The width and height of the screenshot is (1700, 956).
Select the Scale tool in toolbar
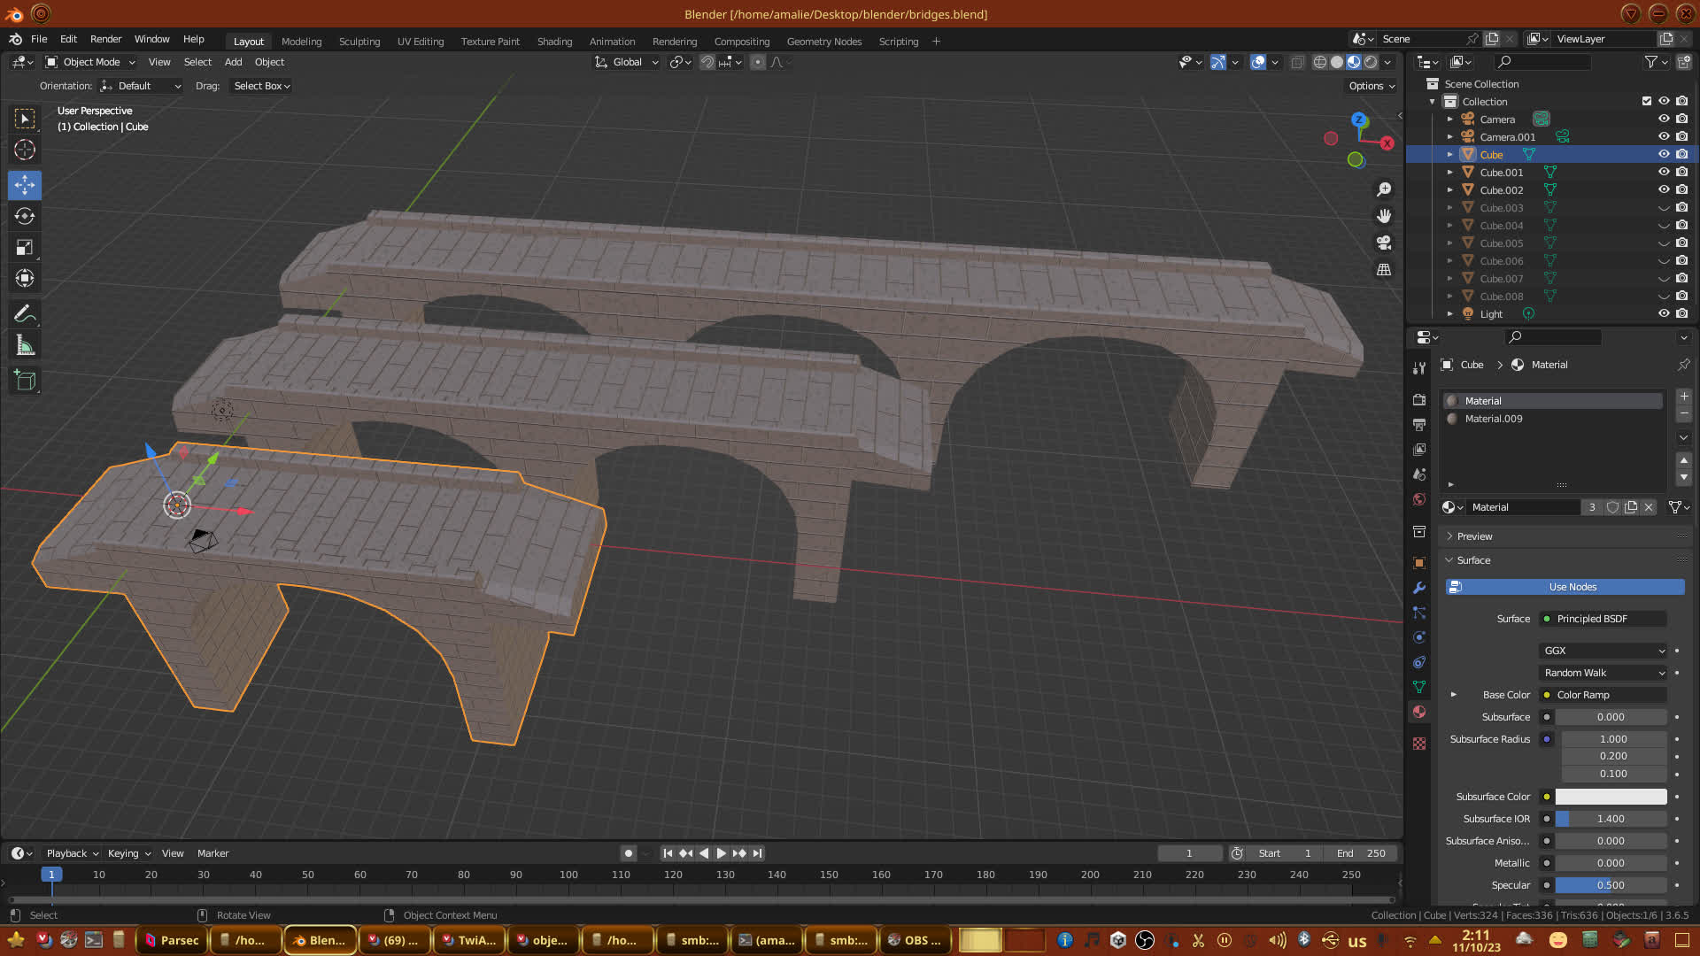click(25, 248)
